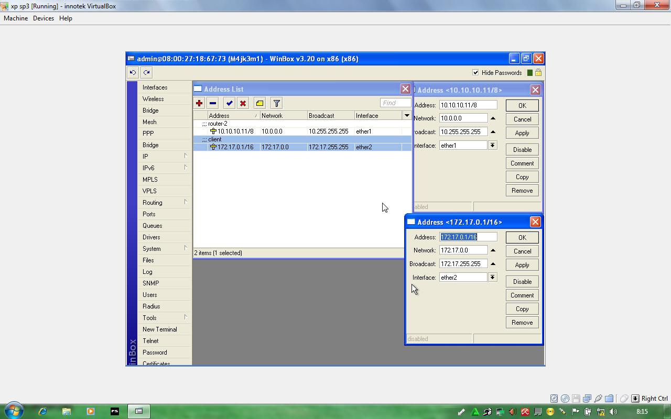Click the white flag Action Center tray icon

576,412
